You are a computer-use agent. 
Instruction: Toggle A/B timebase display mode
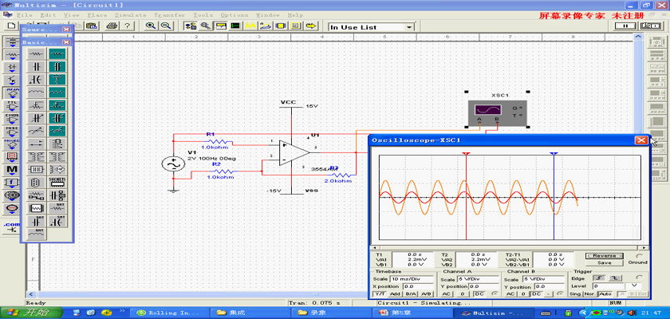(427, 293)
